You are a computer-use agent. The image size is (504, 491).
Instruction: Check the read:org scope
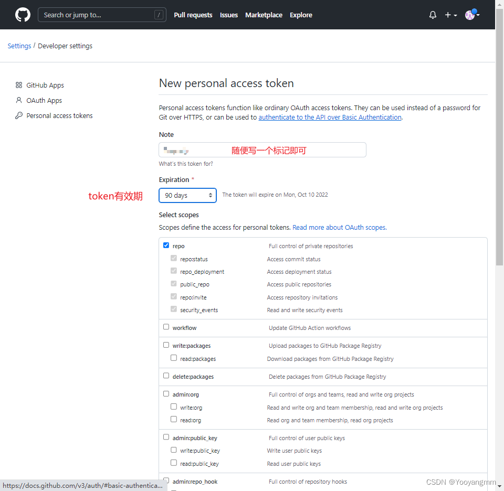174,419
